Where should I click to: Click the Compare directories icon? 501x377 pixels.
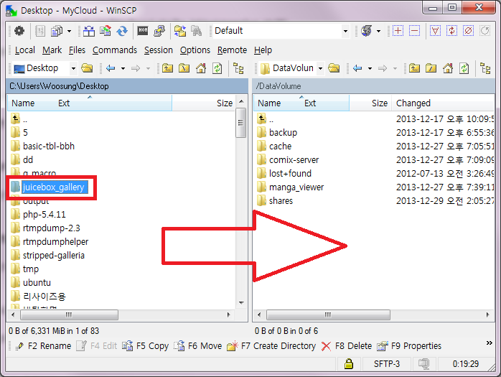pyautogui.click(x=88, y=31)
